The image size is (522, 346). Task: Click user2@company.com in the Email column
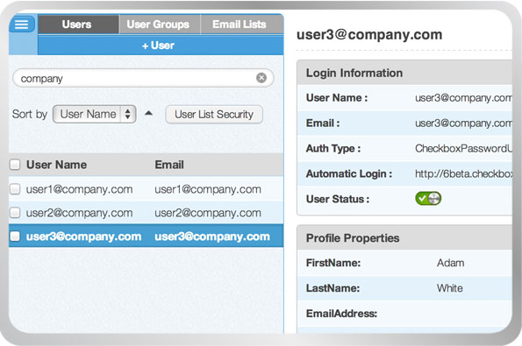click(x=208, y=213)
